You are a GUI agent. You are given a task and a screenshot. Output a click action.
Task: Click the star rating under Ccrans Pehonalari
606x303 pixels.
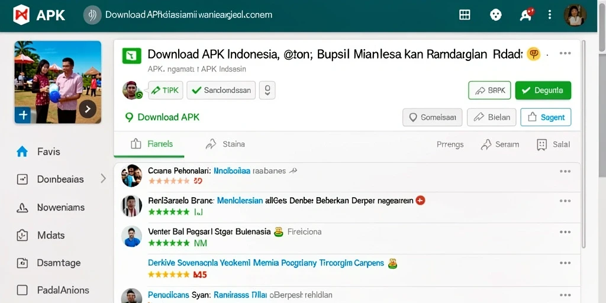(x=169, y=180)
